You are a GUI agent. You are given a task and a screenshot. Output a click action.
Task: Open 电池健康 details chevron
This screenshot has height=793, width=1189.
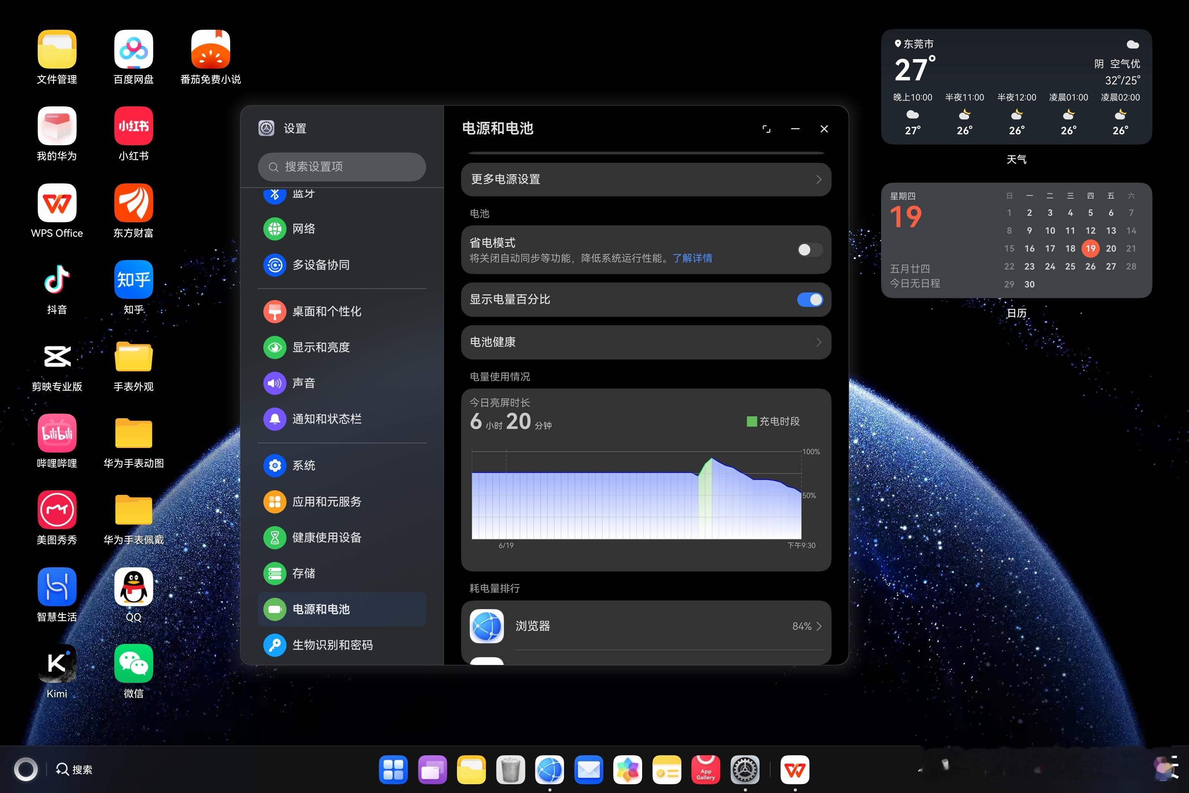(819, 342)
